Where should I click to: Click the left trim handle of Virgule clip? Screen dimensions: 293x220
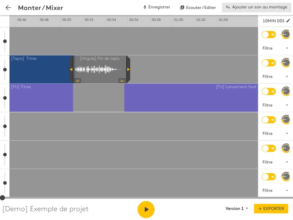71,69
